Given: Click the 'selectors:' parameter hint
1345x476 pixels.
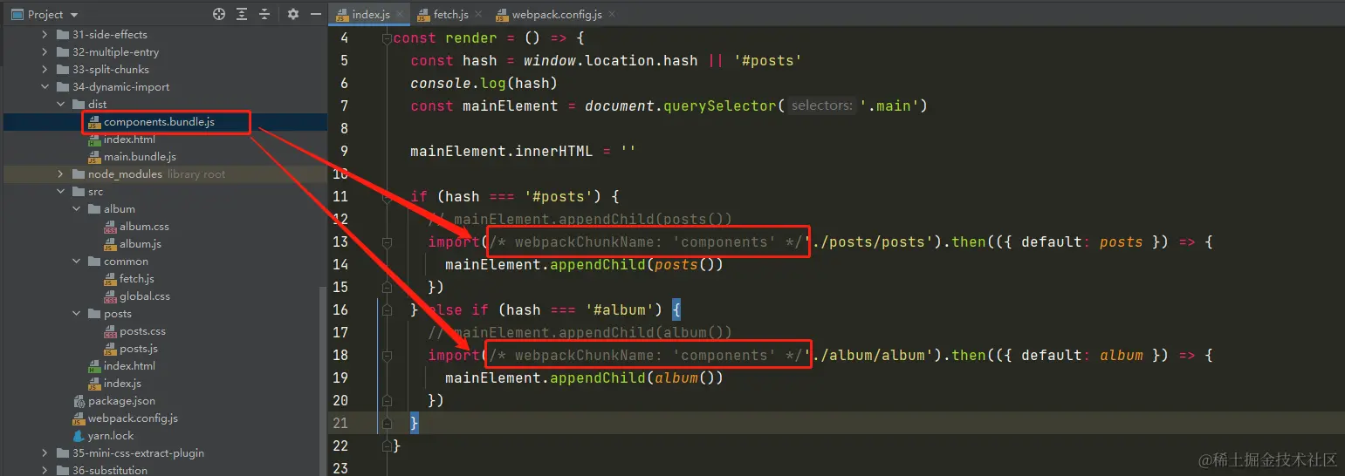Looking at the screenshot, I should point(822,106).
